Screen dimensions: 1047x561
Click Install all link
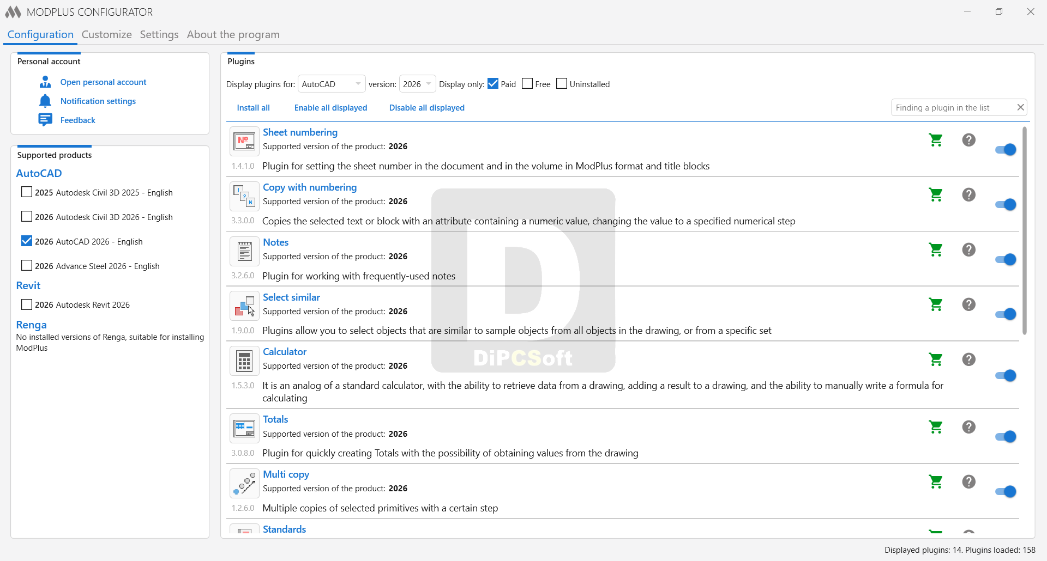(254, 108)
